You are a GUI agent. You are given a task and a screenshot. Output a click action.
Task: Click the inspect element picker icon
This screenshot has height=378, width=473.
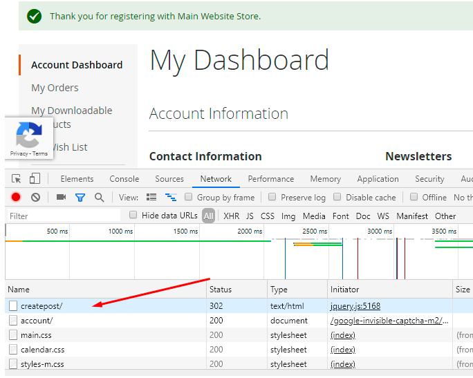(17, 179)
